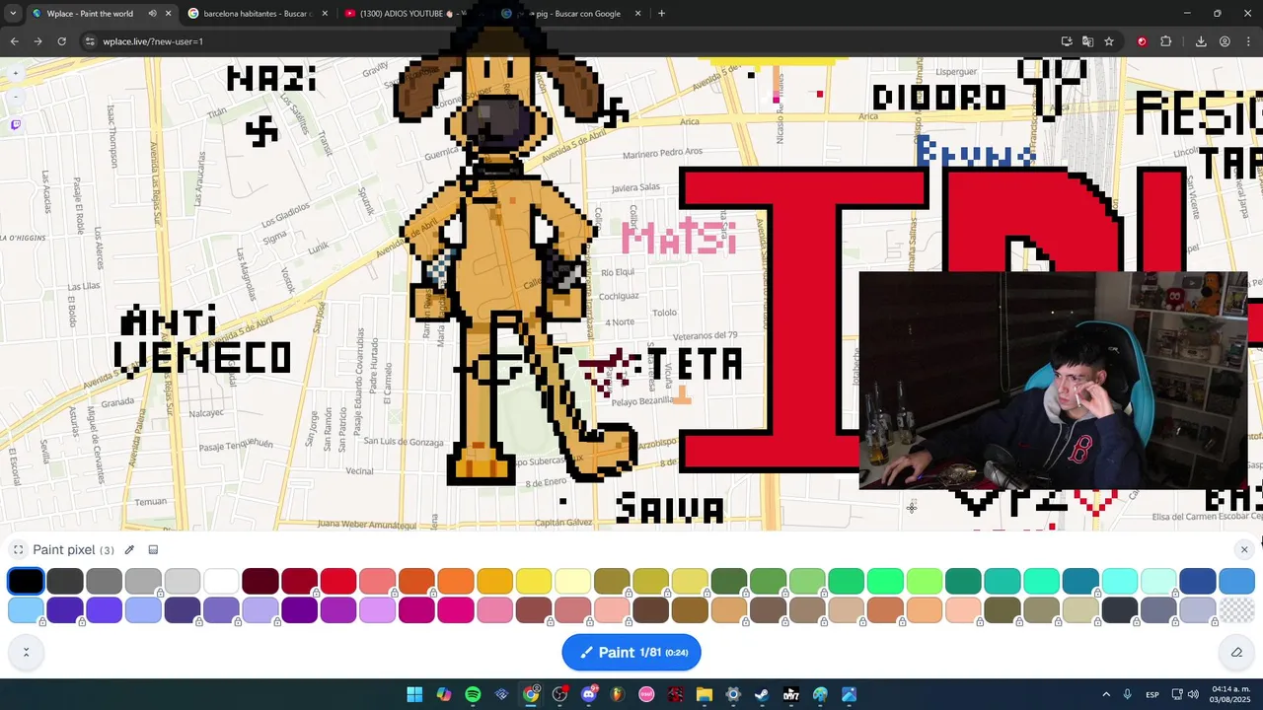This screenshot has width=1263, height=710.
Task: Open the Chrome downloads icon
Action: tap(1201, 41)
